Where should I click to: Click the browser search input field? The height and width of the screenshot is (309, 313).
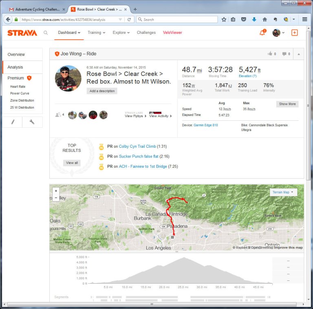pyautogui.click(x=177, y=19)
